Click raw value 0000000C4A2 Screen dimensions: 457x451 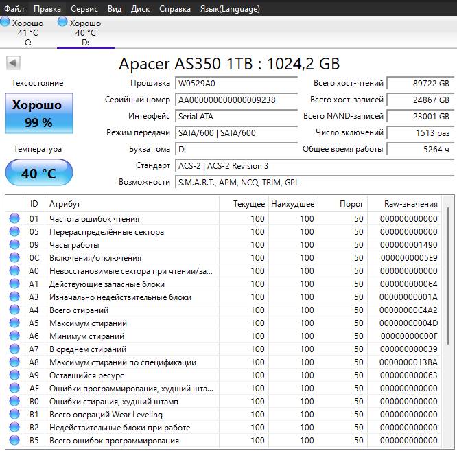point(408,310)
